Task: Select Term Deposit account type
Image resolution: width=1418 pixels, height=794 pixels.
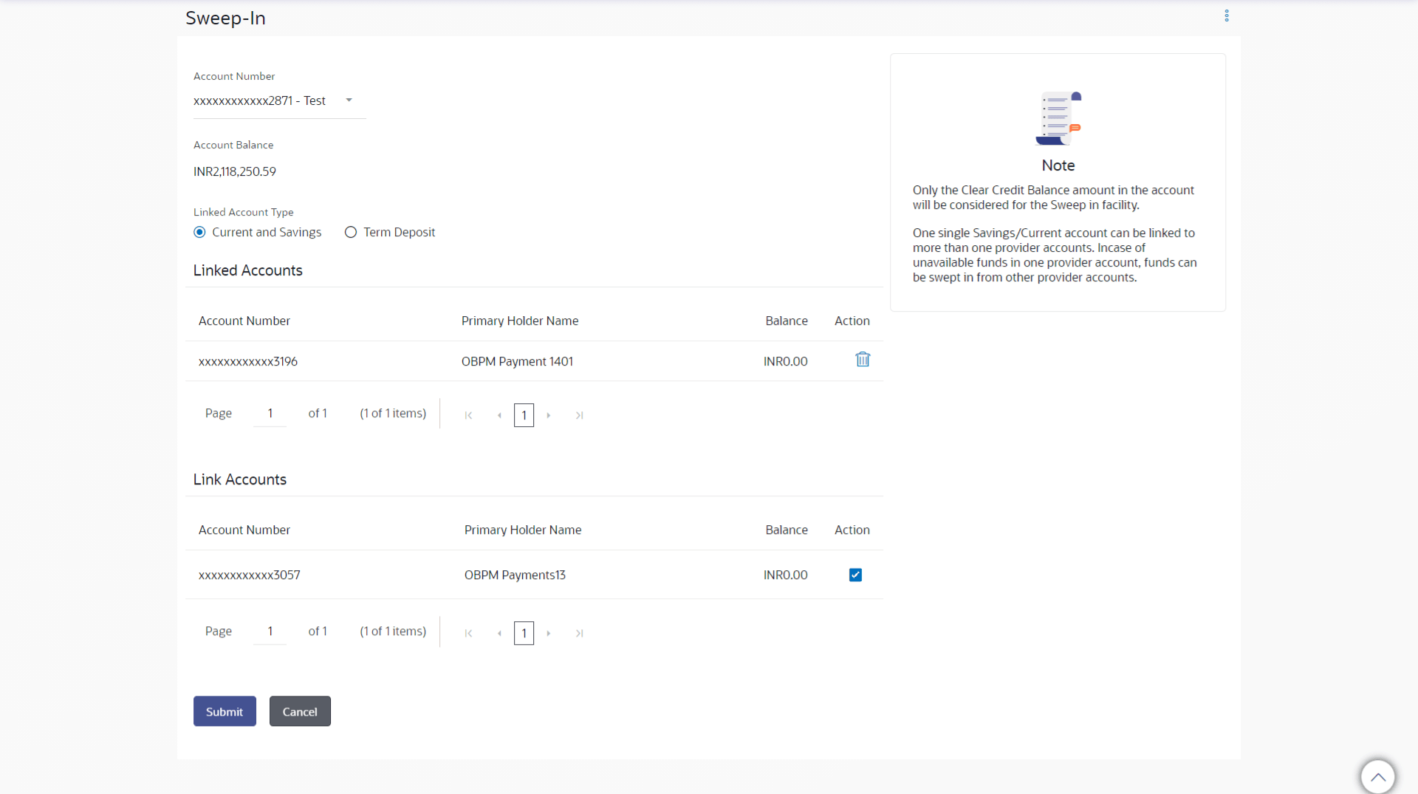Action: [x=351, y=232]
